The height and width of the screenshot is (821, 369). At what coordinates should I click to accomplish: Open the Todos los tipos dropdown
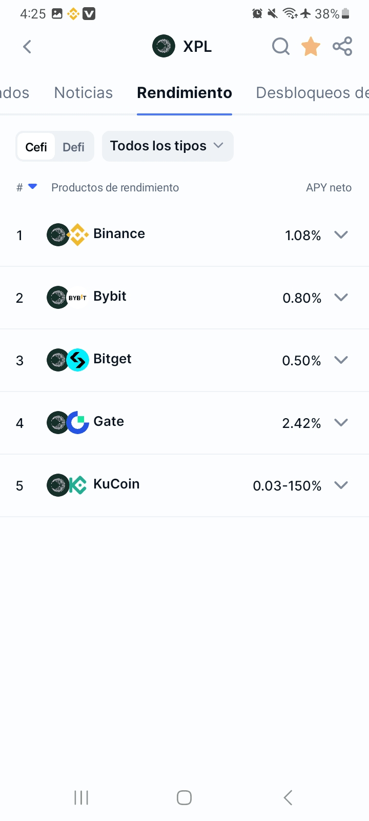(168, 146)
